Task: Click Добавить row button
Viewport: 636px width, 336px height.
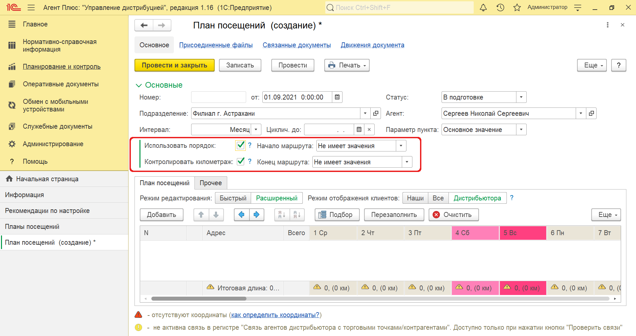Action: (162, 215)
